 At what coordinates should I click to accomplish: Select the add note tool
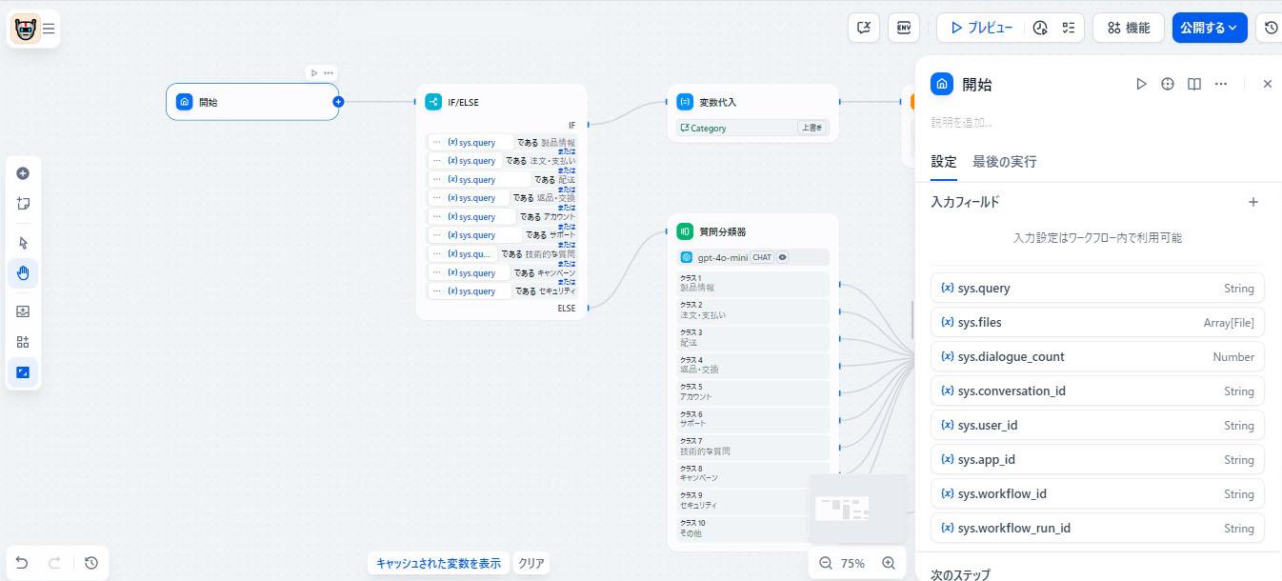23,204
